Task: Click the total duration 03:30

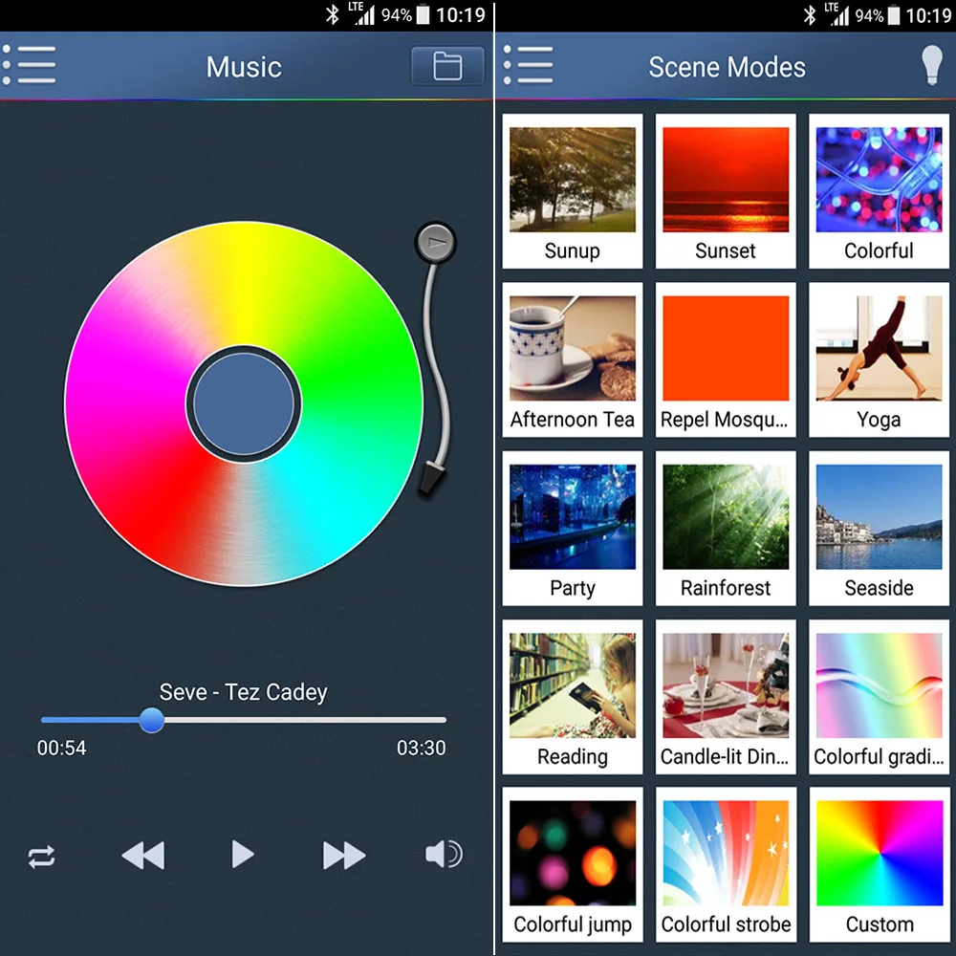Action: click(x=422, y=749)
